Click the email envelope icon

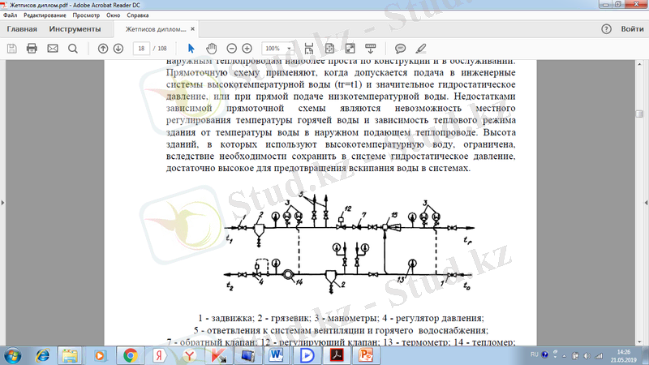53,48
